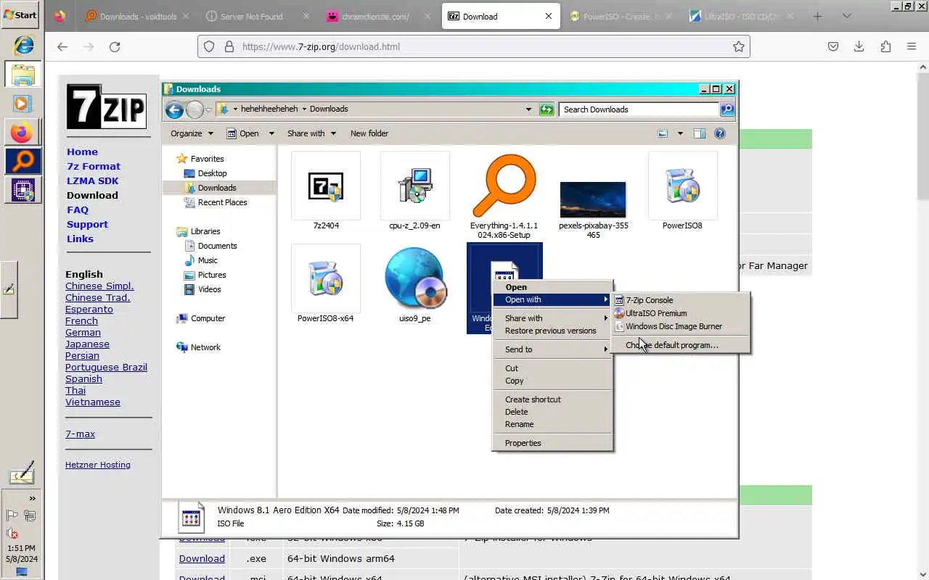The image size is (929, 580).
Task: Click the Search Downloads input field
Action: pyautogui.click(x=639, y=109)
